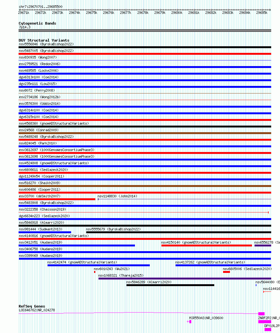Open esv3576300 (Uddin2014) variant
Screen dimensions: 280x333
click(40, 104)
